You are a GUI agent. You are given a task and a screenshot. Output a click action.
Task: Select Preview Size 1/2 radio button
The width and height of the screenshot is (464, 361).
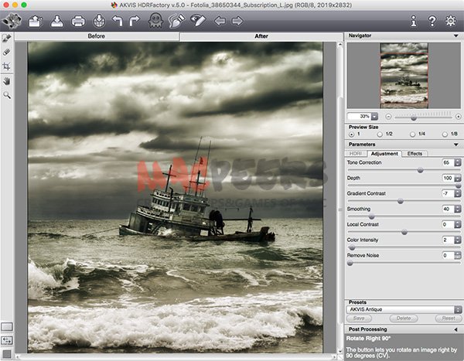378,134
